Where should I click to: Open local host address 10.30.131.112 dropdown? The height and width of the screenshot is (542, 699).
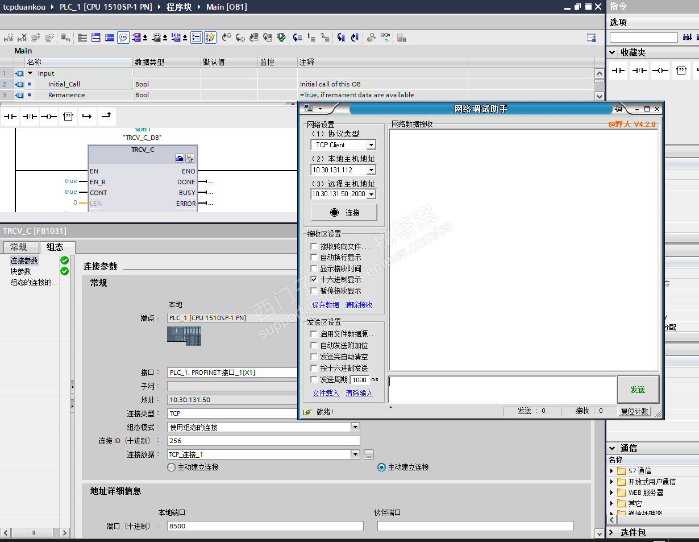tap(371, 169)
